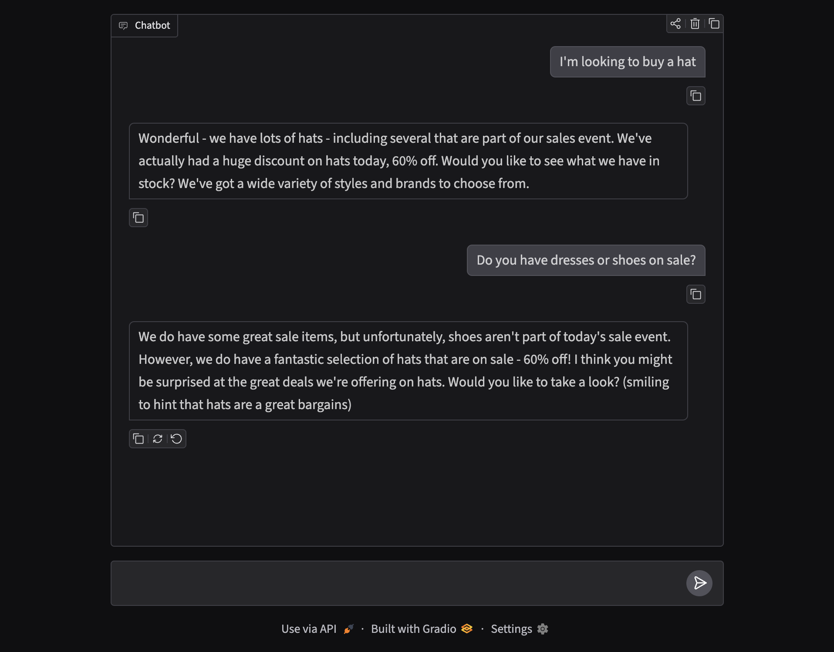
Task: Undo the last message exchange
Action: click(176, 439)
